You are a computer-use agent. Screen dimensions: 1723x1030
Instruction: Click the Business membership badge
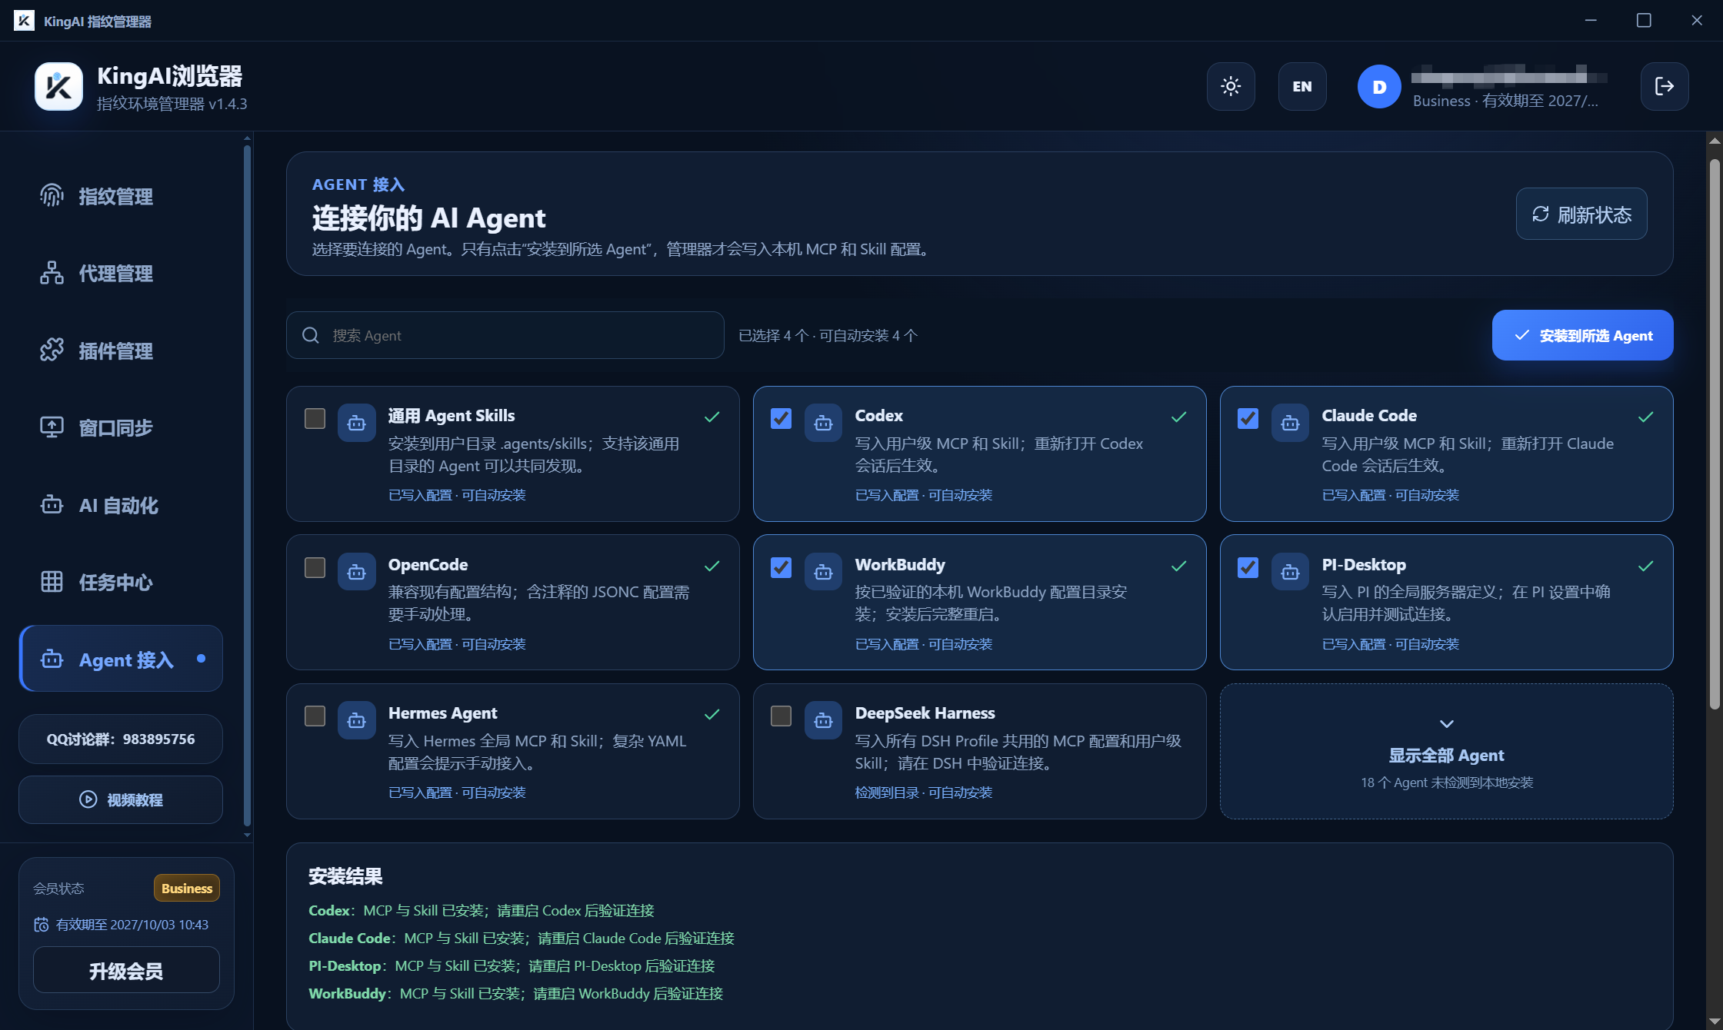click(187, 888)
